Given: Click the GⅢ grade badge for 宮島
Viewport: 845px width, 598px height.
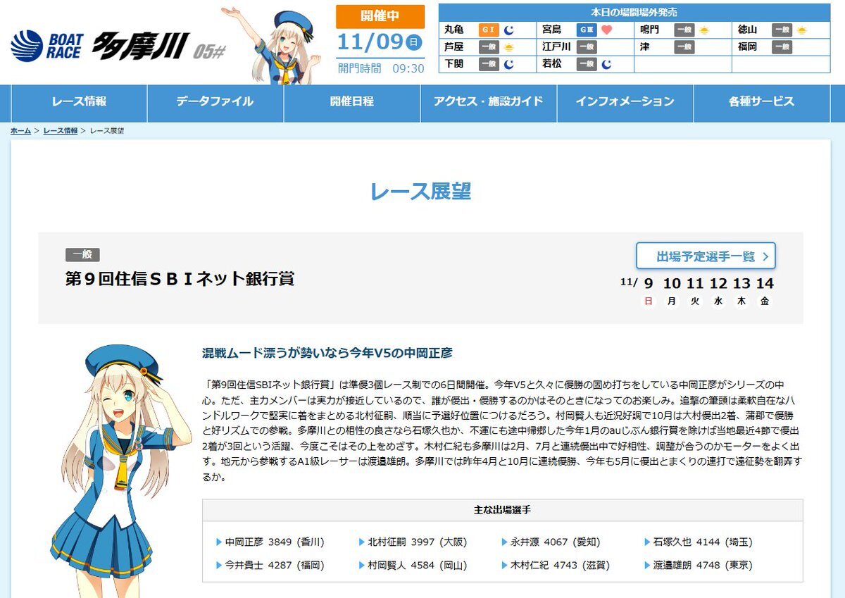Looking at the screenshot, I should pos(587,30).
